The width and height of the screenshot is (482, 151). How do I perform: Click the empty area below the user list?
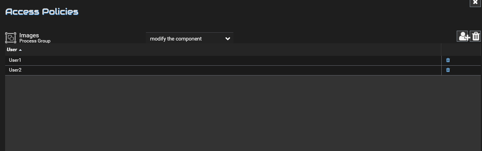[x=243, y=113]
